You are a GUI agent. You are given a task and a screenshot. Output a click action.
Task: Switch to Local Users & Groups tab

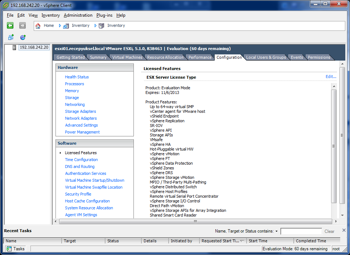tap(266, 57)
